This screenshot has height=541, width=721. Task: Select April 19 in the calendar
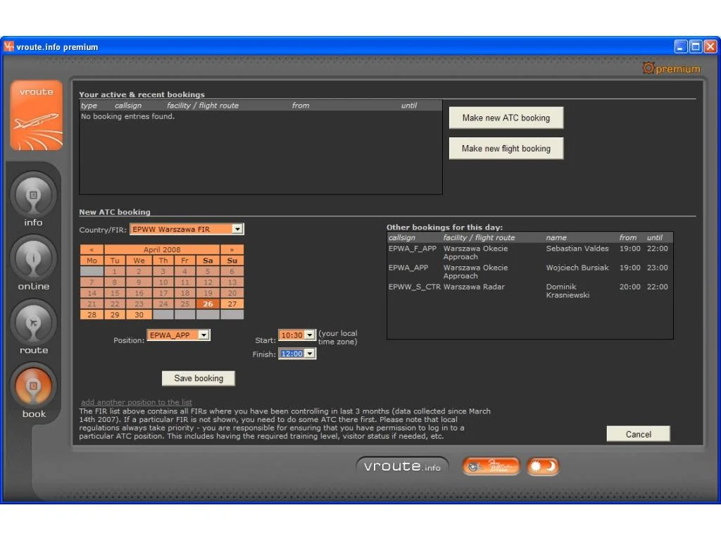(208, 293)
